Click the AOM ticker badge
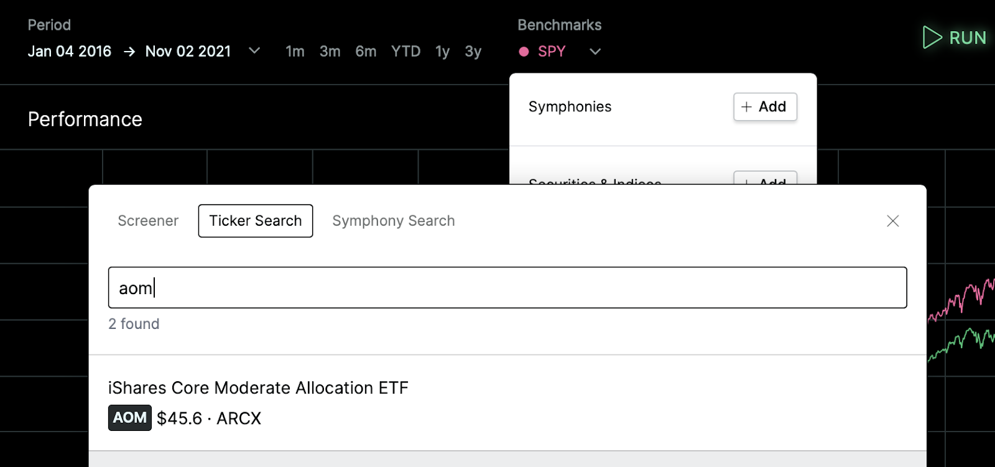 130,418
